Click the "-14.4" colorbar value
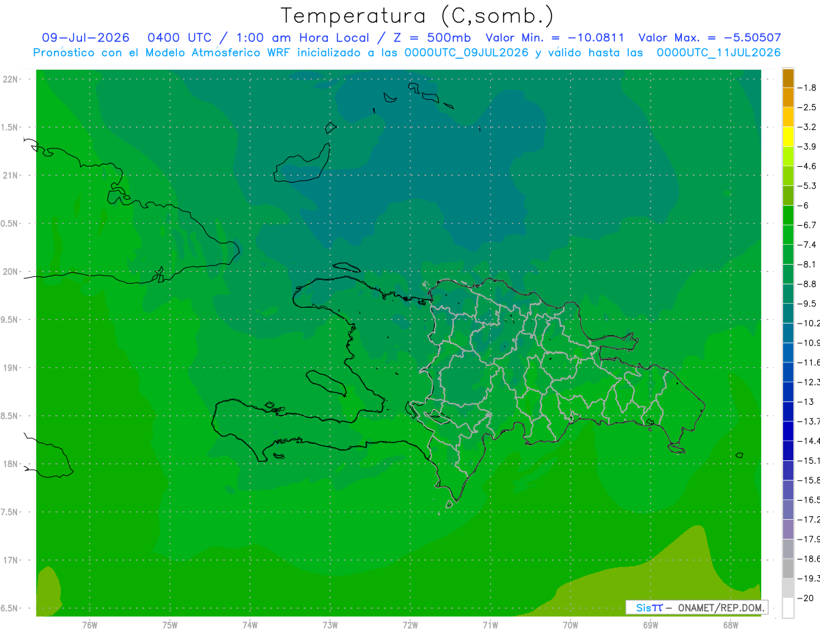The width and height of the screenshot is (820, 634). coord(809,440)
